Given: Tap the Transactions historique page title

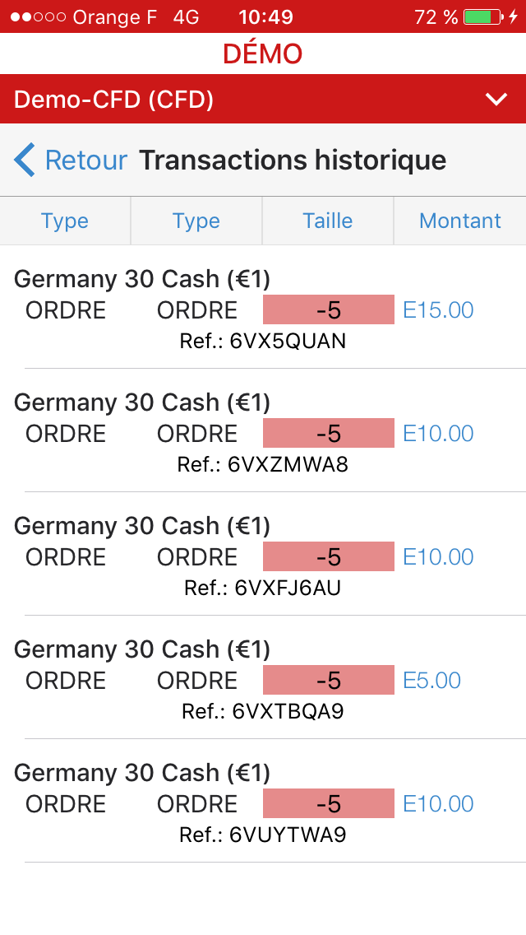Looking at the screenshot, I should click(293, 160).
